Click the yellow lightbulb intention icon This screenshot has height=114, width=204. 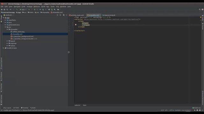(76, 25)
